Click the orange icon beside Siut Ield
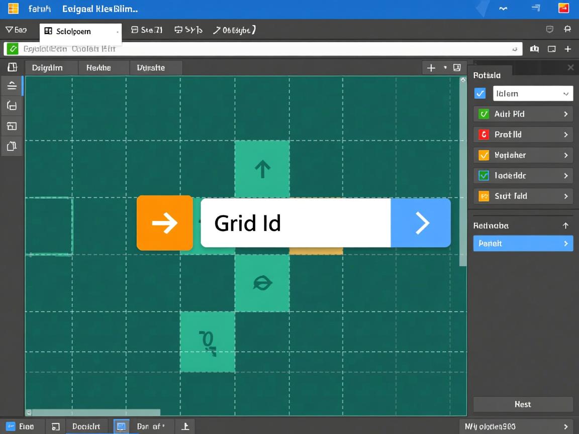This screenshot has height=434, width=579. (x=484, y=196)
